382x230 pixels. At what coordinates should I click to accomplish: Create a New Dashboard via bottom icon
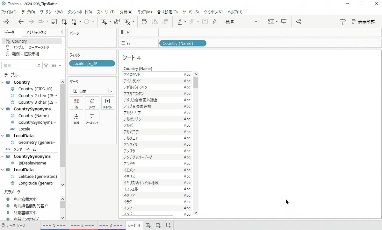(x=158, y=225)
